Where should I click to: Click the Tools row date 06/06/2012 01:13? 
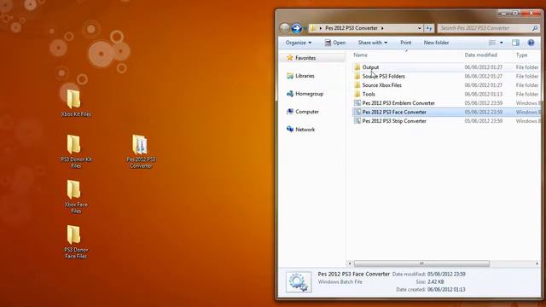pyautogui.click(x=484, y=95)
